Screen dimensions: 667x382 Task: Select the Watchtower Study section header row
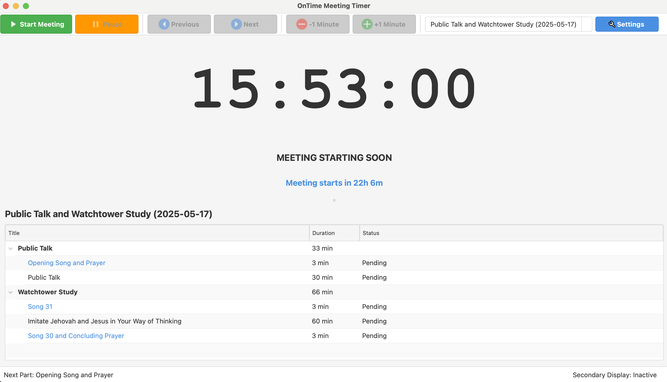334,292
